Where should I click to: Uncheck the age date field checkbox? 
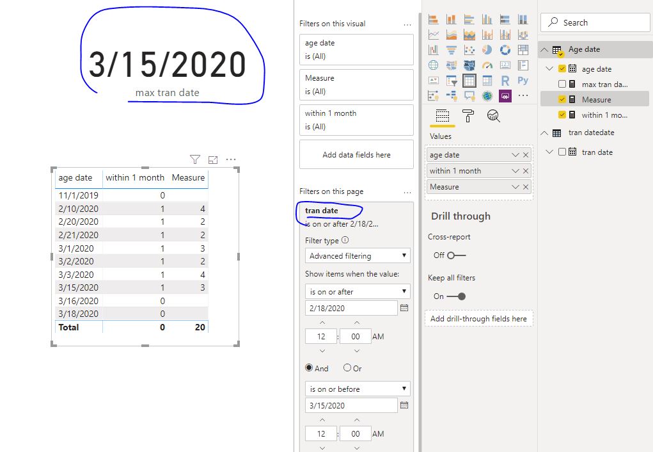[x=562, y=69]
